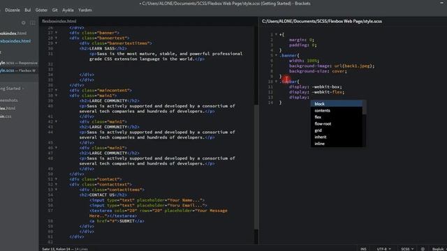Select 'block' in the autocomplete list

337,104
